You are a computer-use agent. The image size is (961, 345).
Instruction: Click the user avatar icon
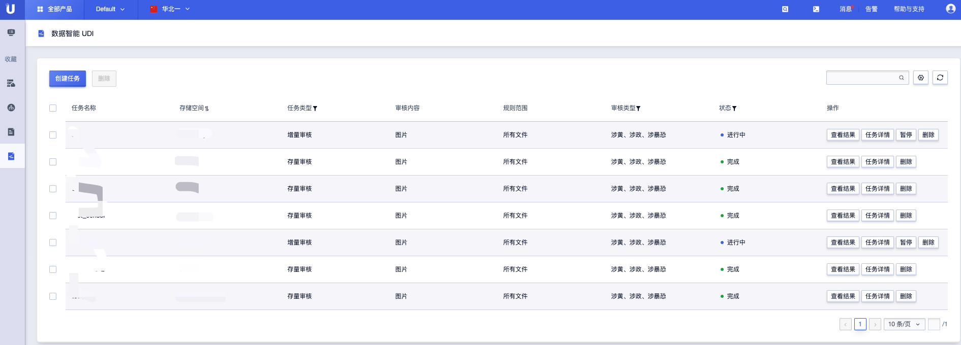click(950, 9)
